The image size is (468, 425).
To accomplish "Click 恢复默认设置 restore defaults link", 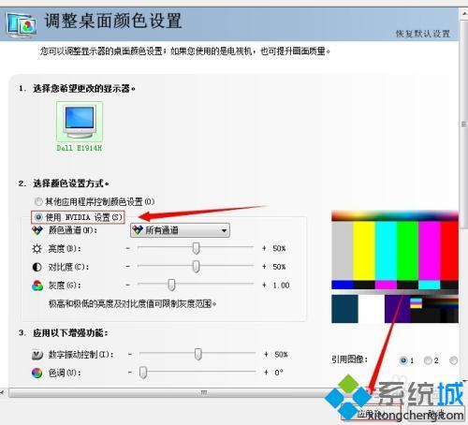I will point(423,34).
